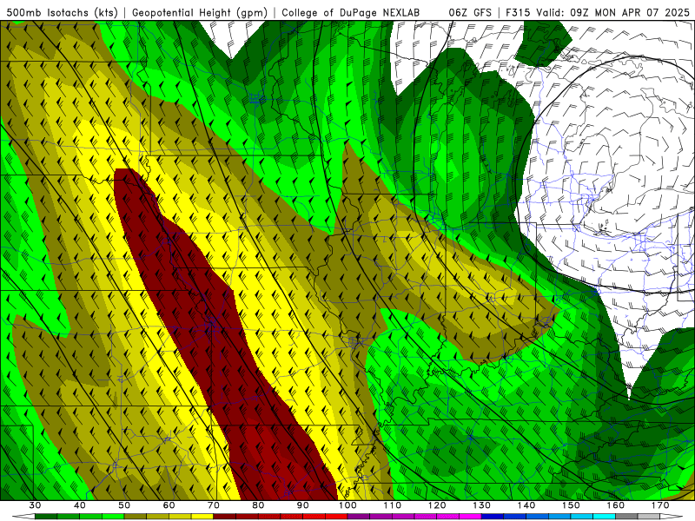Image resolution: width=695 pixels, height=521 pixels.
Task: Click the legend value 40
Action: (x=80, y=505)
